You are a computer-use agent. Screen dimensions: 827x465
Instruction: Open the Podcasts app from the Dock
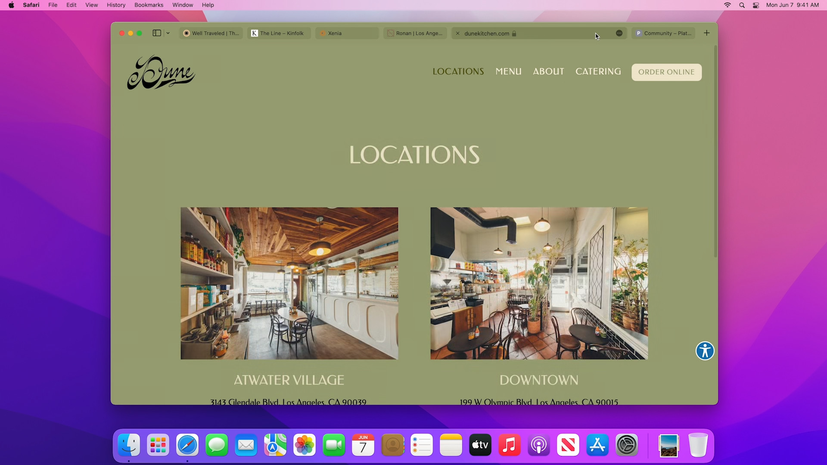pyautogui.click(x=538, y=445)
